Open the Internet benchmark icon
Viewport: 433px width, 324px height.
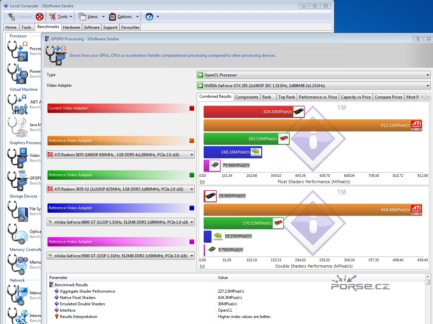(x=18, y=316)
